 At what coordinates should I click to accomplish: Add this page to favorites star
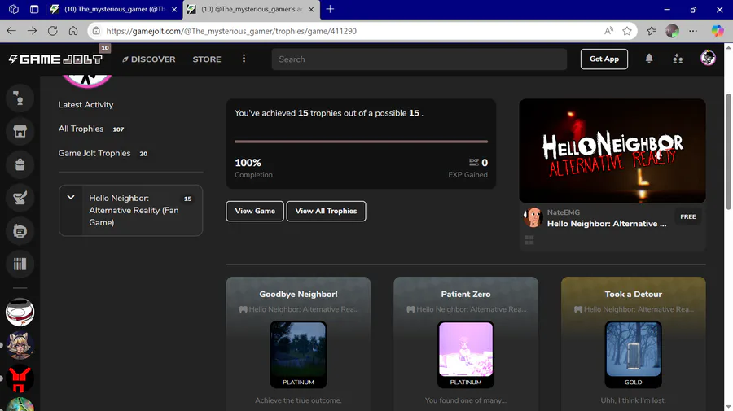click(627, 31)
